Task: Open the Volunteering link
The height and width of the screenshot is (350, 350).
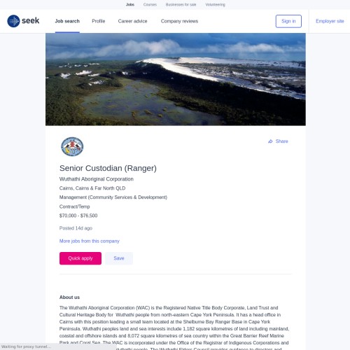Action: [215, 4]
